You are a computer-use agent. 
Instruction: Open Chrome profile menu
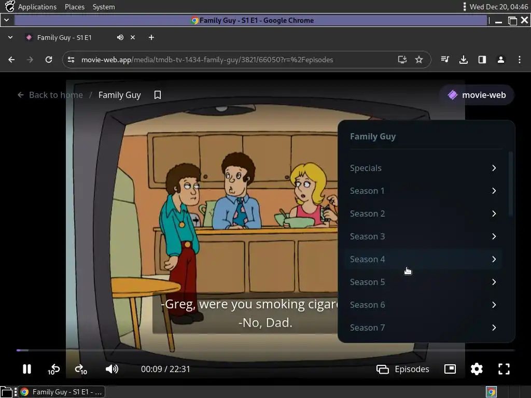[501, 60]
